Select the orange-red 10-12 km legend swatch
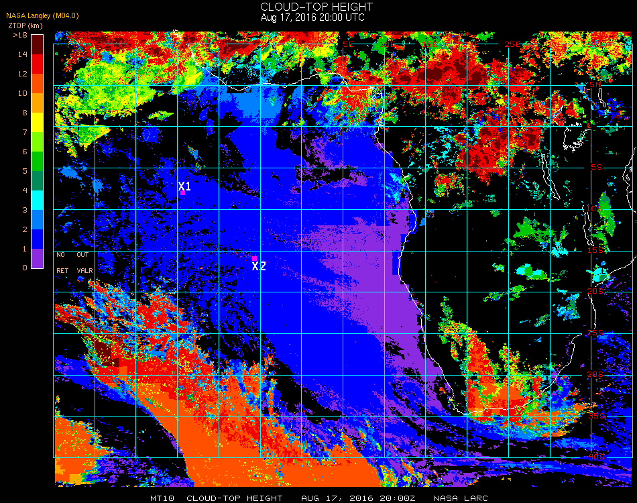The width and height of the screenshot is (637, 503). tap(37, 84)
